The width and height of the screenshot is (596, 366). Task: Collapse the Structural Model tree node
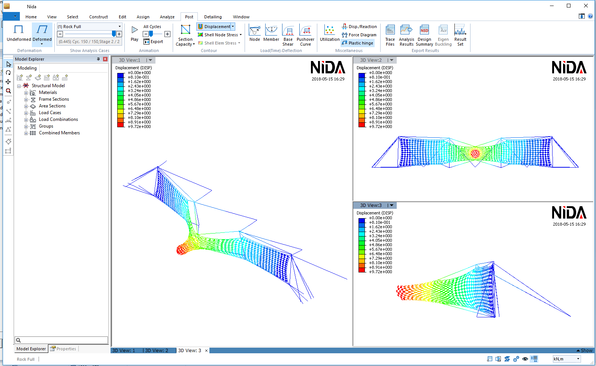(x=19, y=86)
